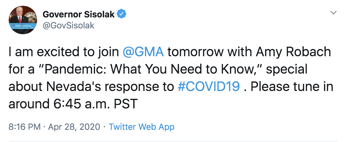
Task: Click the divider line below the timestamp
Action: tap(173, 141)
